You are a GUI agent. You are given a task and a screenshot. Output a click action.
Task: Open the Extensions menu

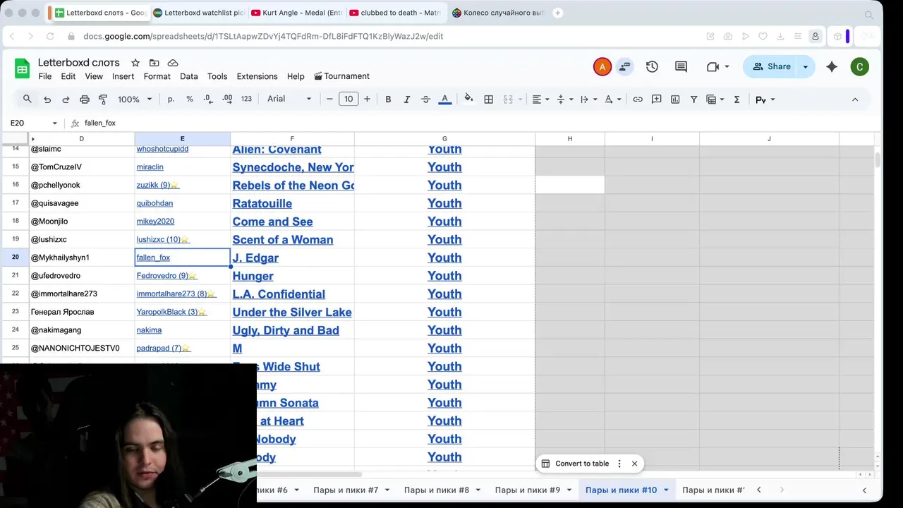tap(257, 76)
